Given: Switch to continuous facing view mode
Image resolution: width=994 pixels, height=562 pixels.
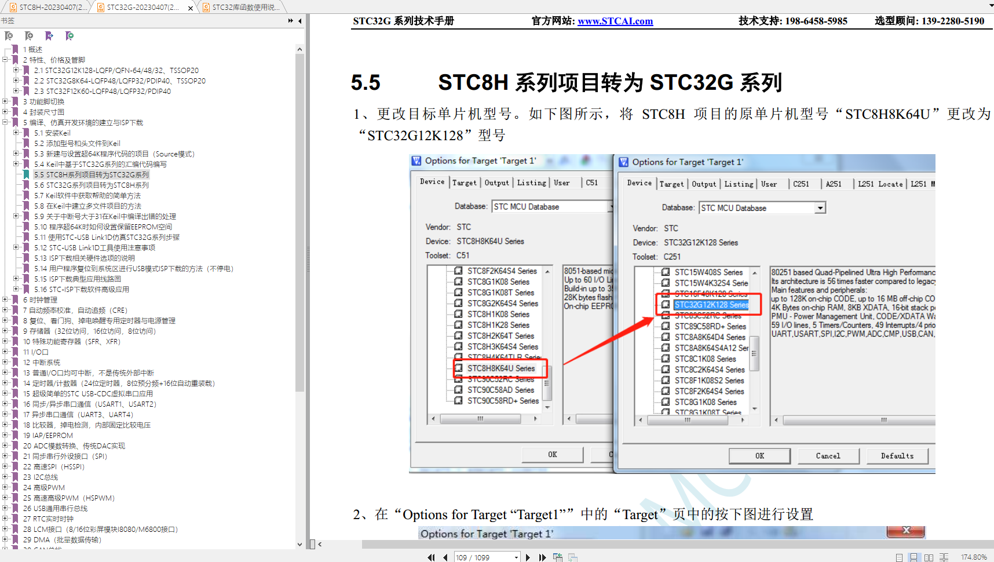Looking at the screenshot, I should [944, 557].
